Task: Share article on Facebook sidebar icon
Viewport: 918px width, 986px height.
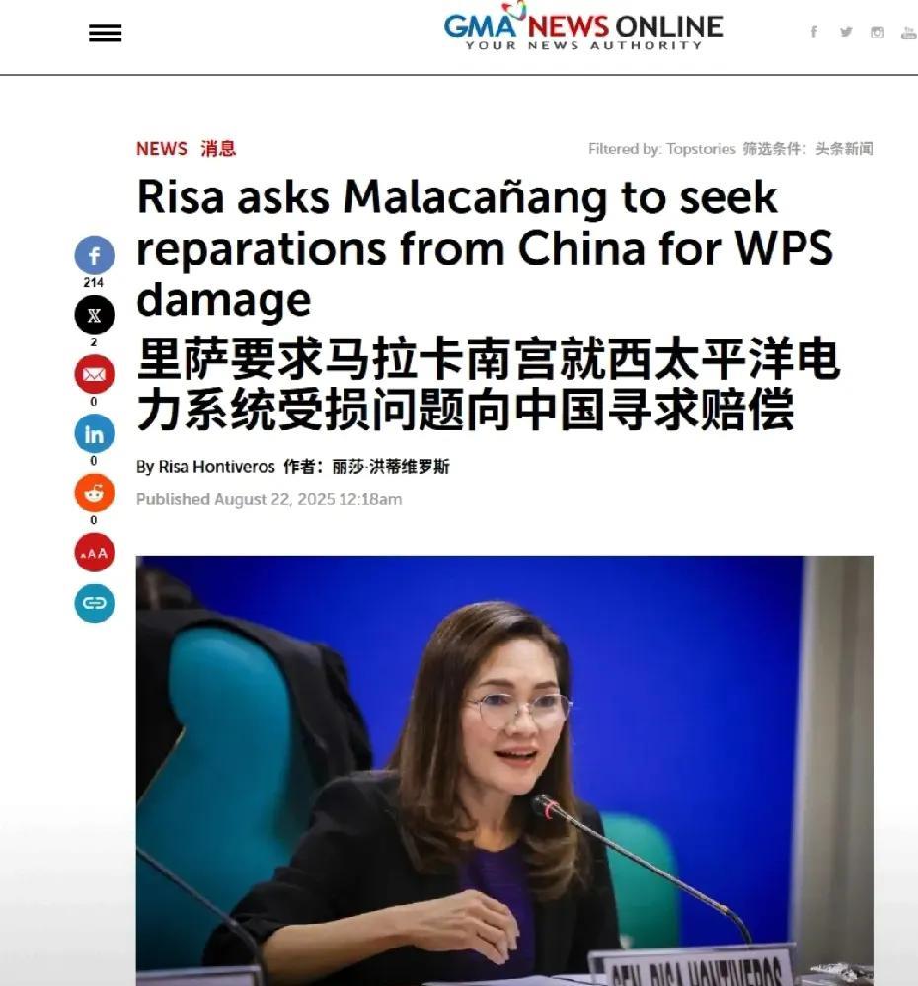Action: coord(95,255)
